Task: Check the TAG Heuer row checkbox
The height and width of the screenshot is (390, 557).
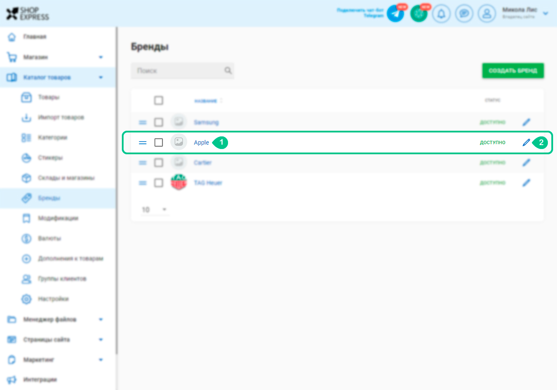Action: [x=159, y=183]
